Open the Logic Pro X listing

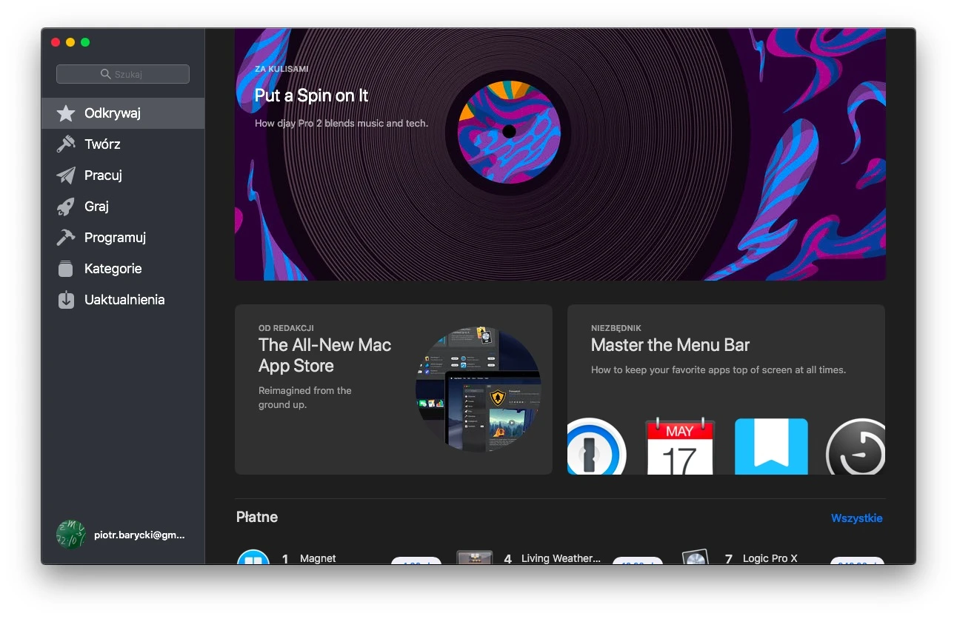coord(770,558)
